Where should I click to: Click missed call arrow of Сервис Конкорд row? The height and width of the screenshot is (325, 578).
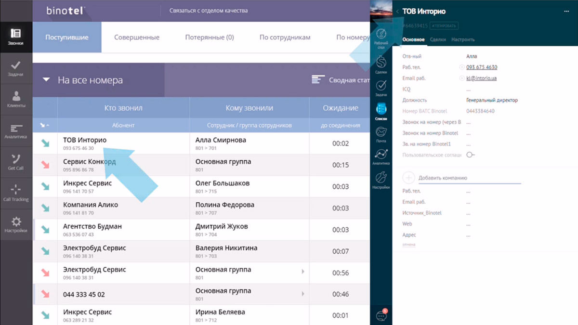(x=45, y=165)
